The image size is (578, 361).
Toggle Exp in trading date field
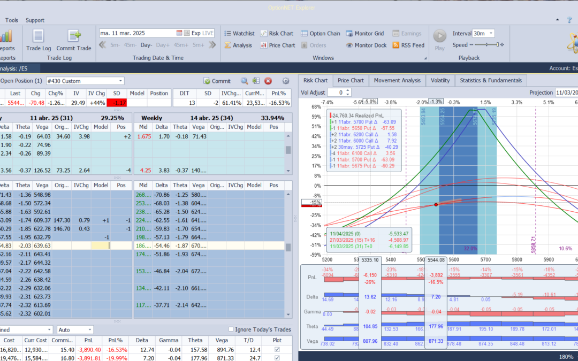(x=196, y=33)
